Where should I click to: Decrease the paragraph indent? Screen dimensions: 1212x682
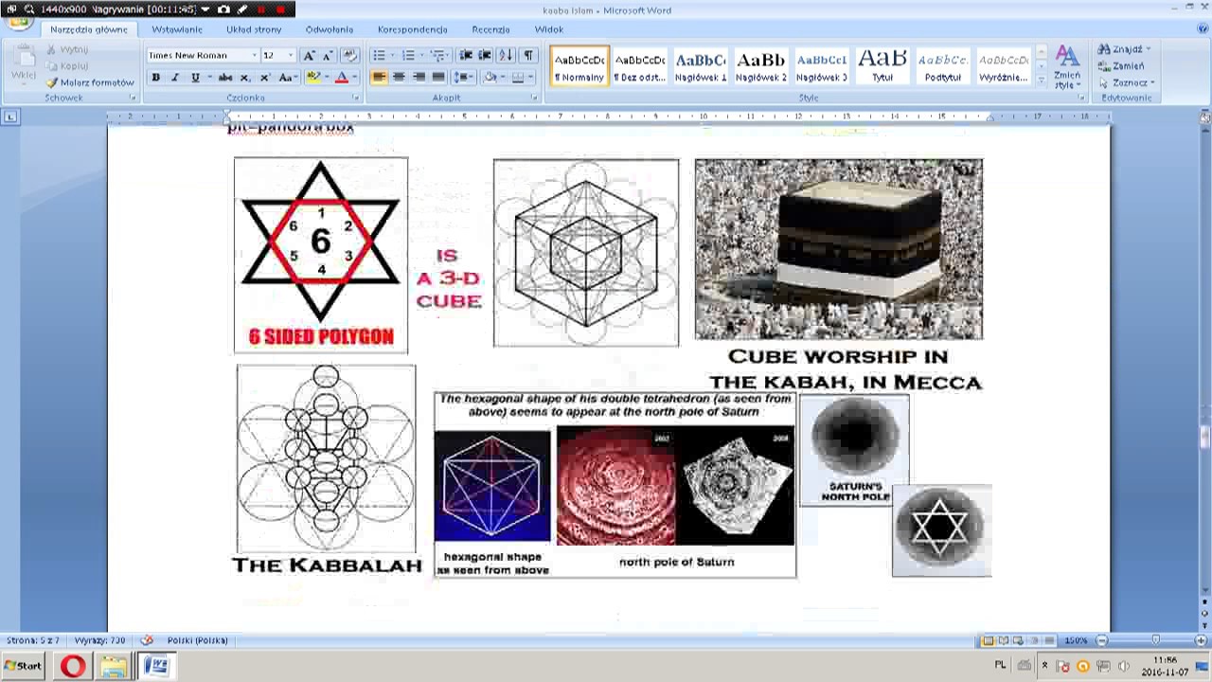click(x=466, y=55)
